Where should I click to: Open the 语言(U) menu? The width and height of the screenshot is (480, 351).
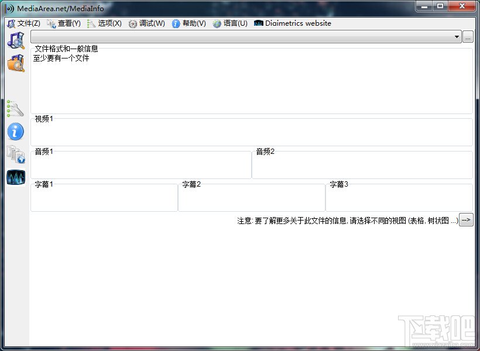[x=230, y=23]
